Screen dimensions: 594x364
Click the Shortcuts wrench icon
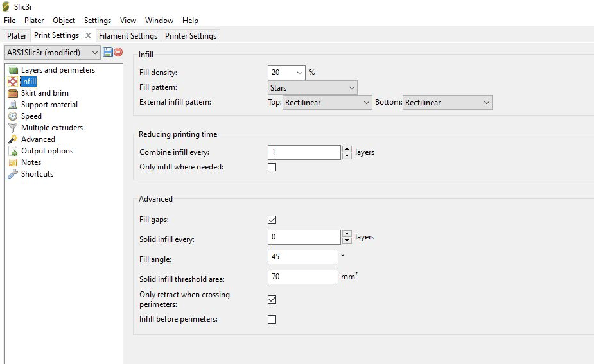[x=13, y=174]
